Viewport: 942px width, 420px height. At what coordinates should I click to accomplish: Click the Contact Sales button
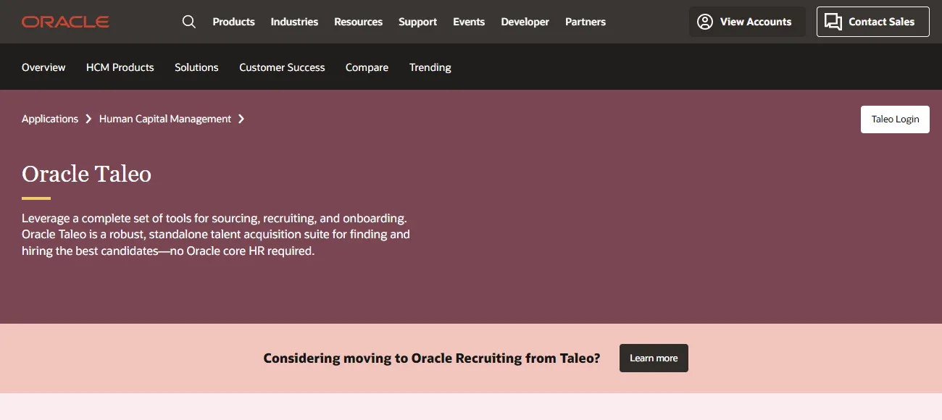[873, 22]
